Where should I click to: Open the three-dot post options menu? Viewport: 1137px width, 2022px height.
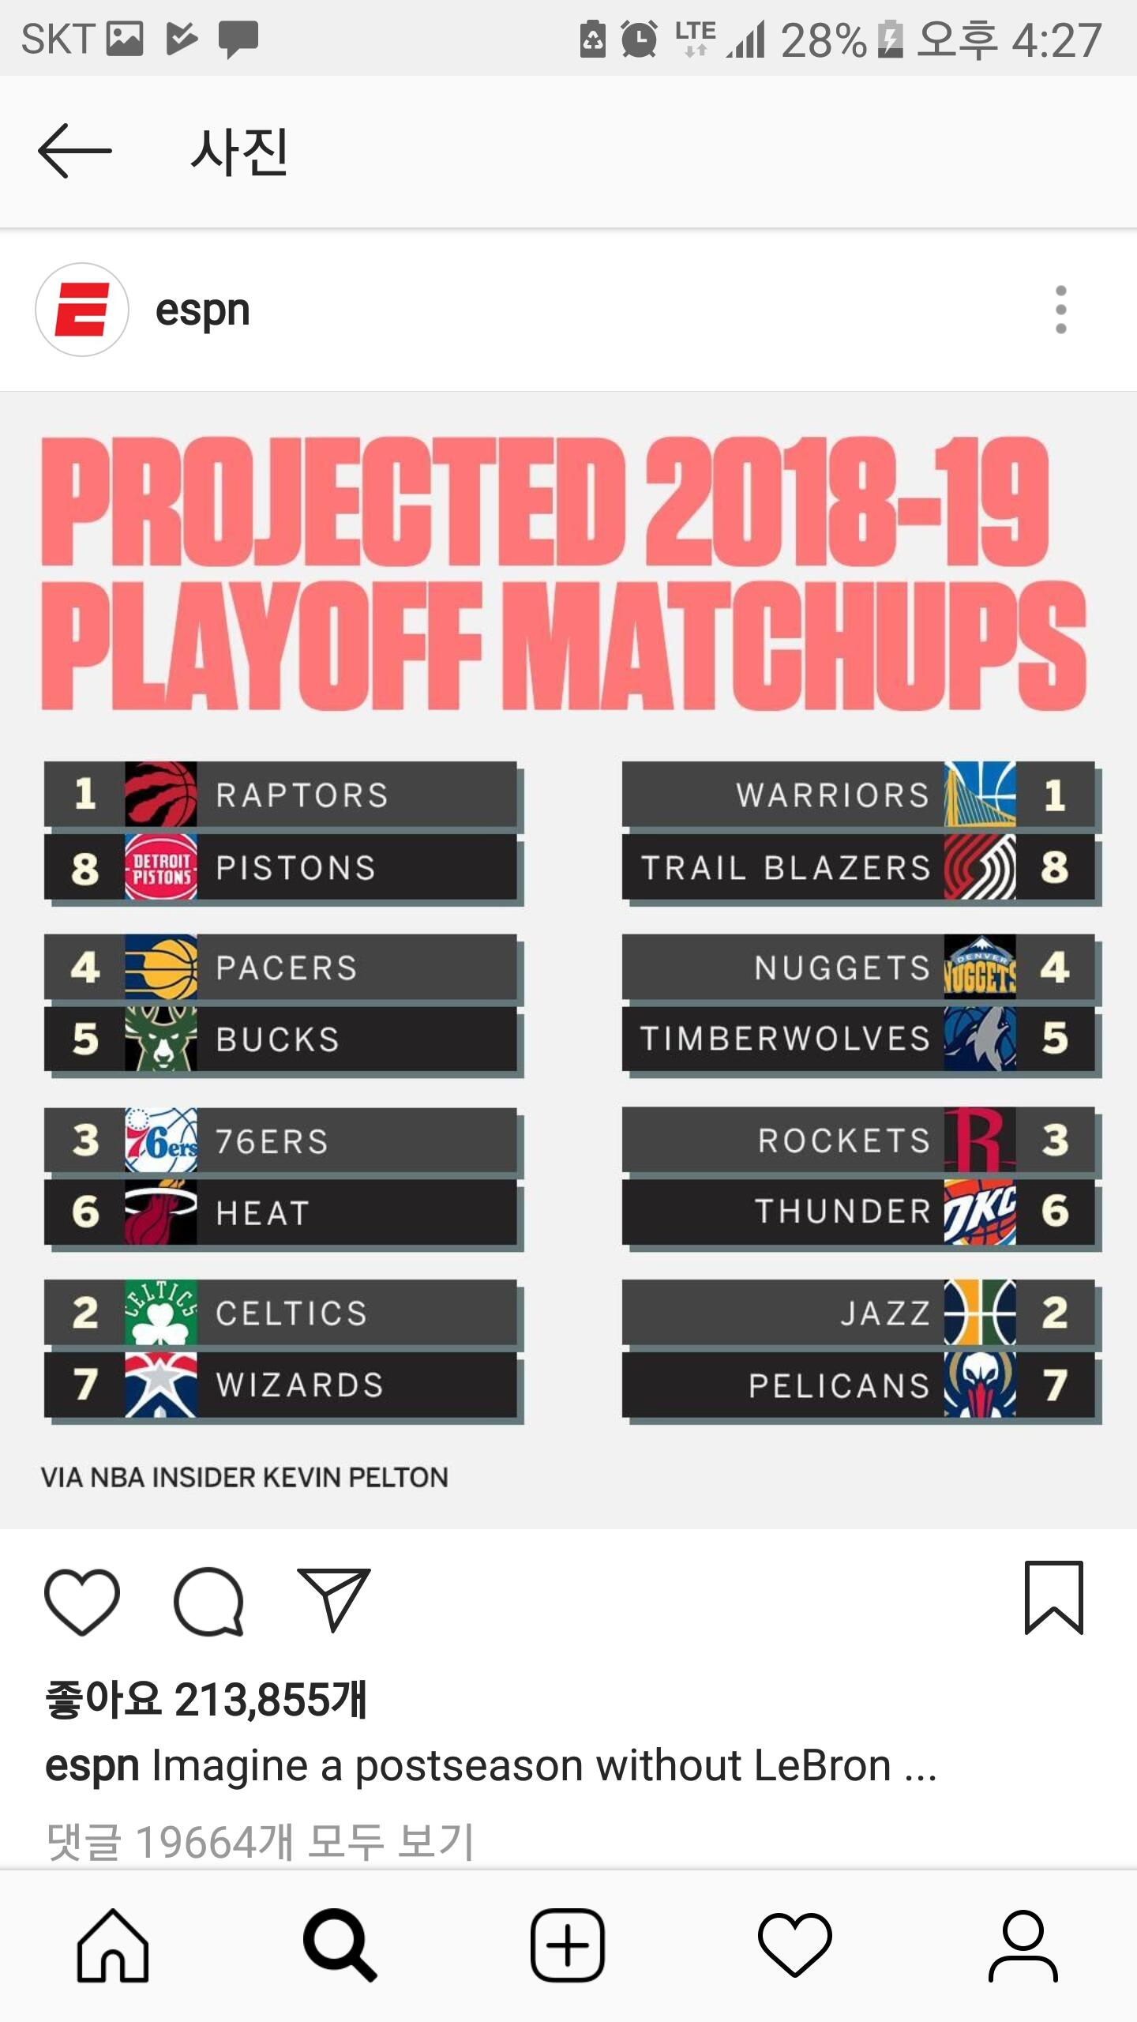1060,310
